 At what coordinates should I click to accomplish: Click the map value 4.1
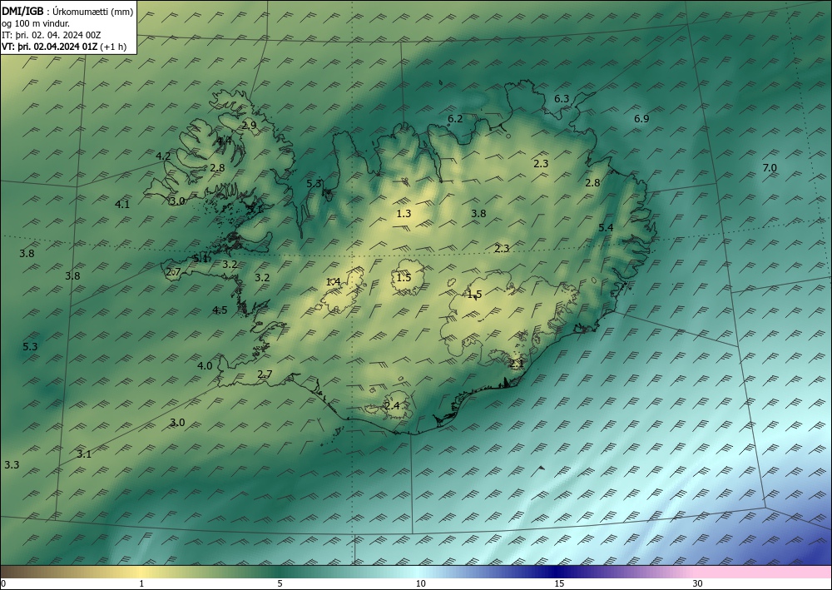[x=122, y=204]
